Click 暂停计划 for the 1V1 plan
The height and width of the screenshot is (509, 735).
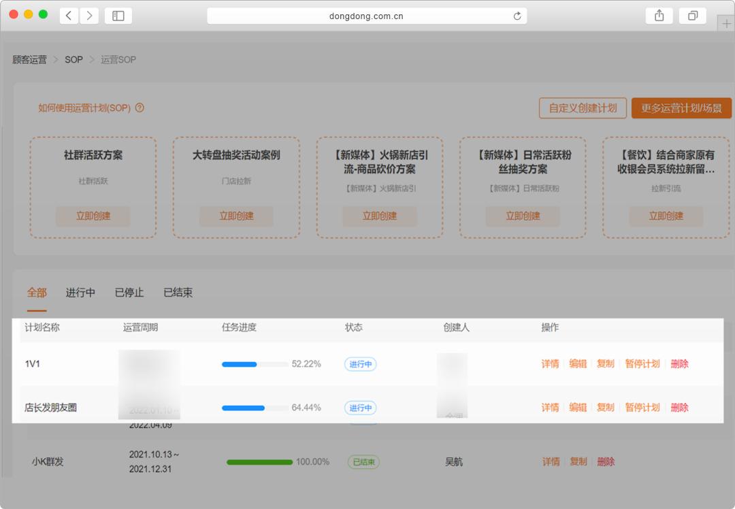coord(642,363)
